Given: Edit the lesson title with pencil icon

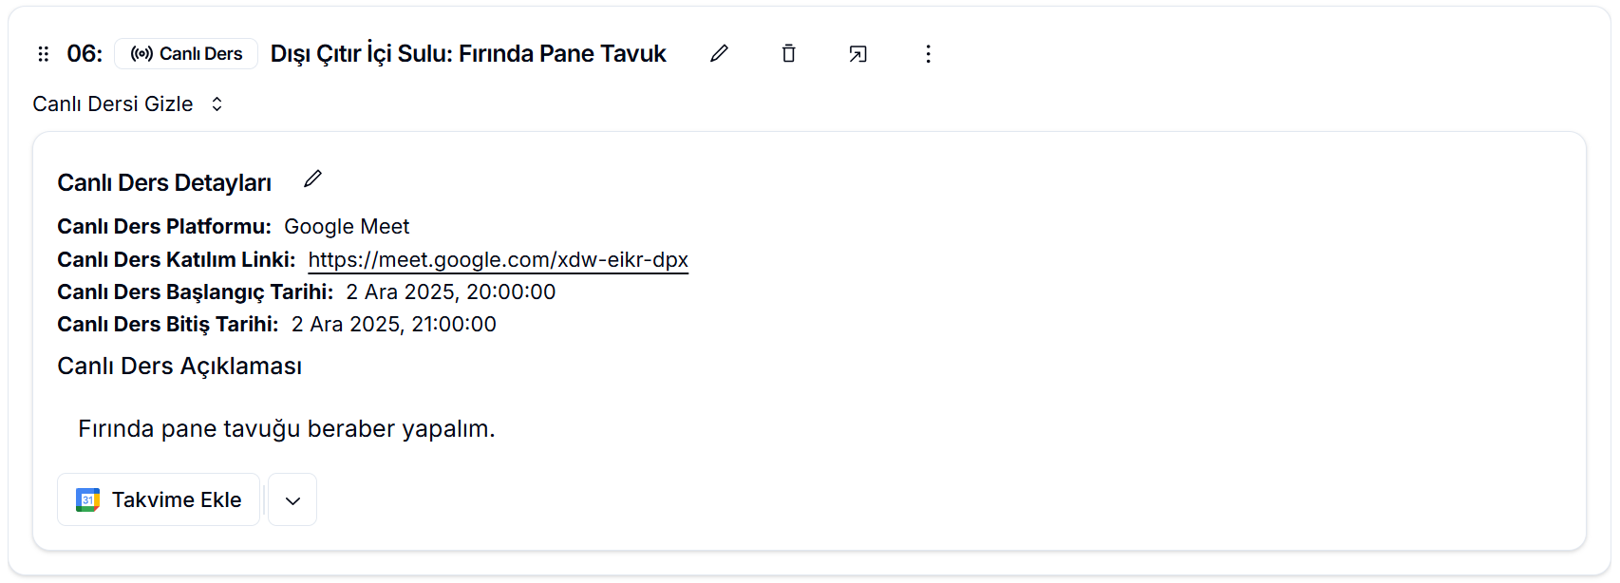Looking at the screenshot, I should coord(719,54).
